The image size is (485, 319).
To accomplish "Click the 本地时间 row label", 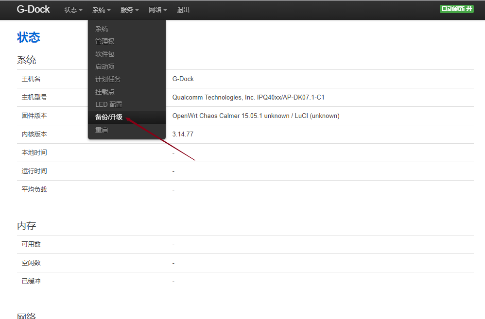I will point(34,152).
